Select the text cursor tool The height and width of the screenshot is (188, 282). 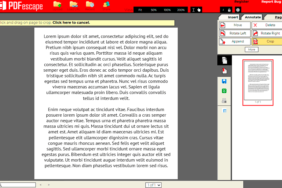coord(193,10)
